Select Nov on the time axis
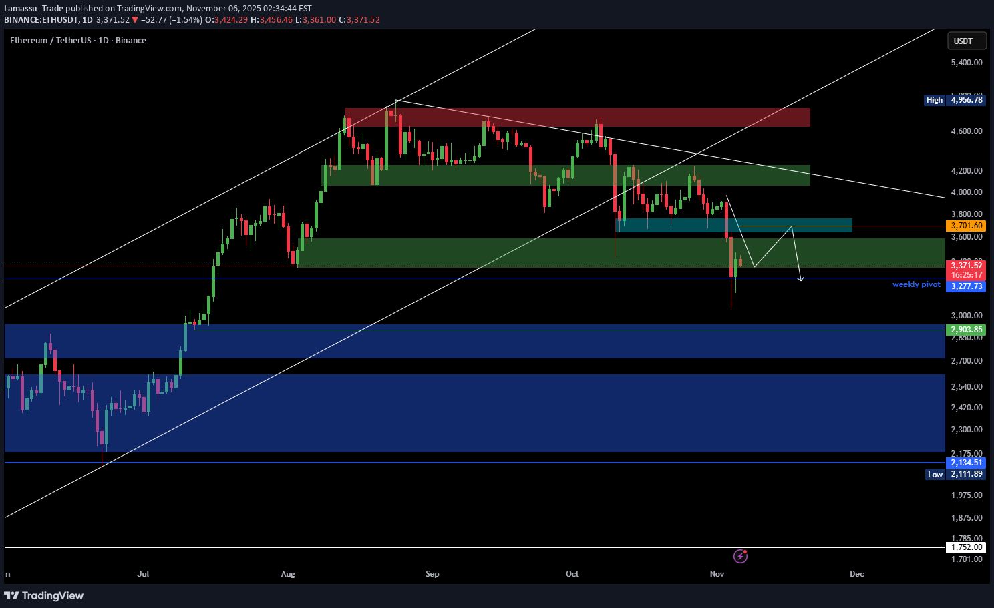Viewport: 994px width, 608px height. 716,573
